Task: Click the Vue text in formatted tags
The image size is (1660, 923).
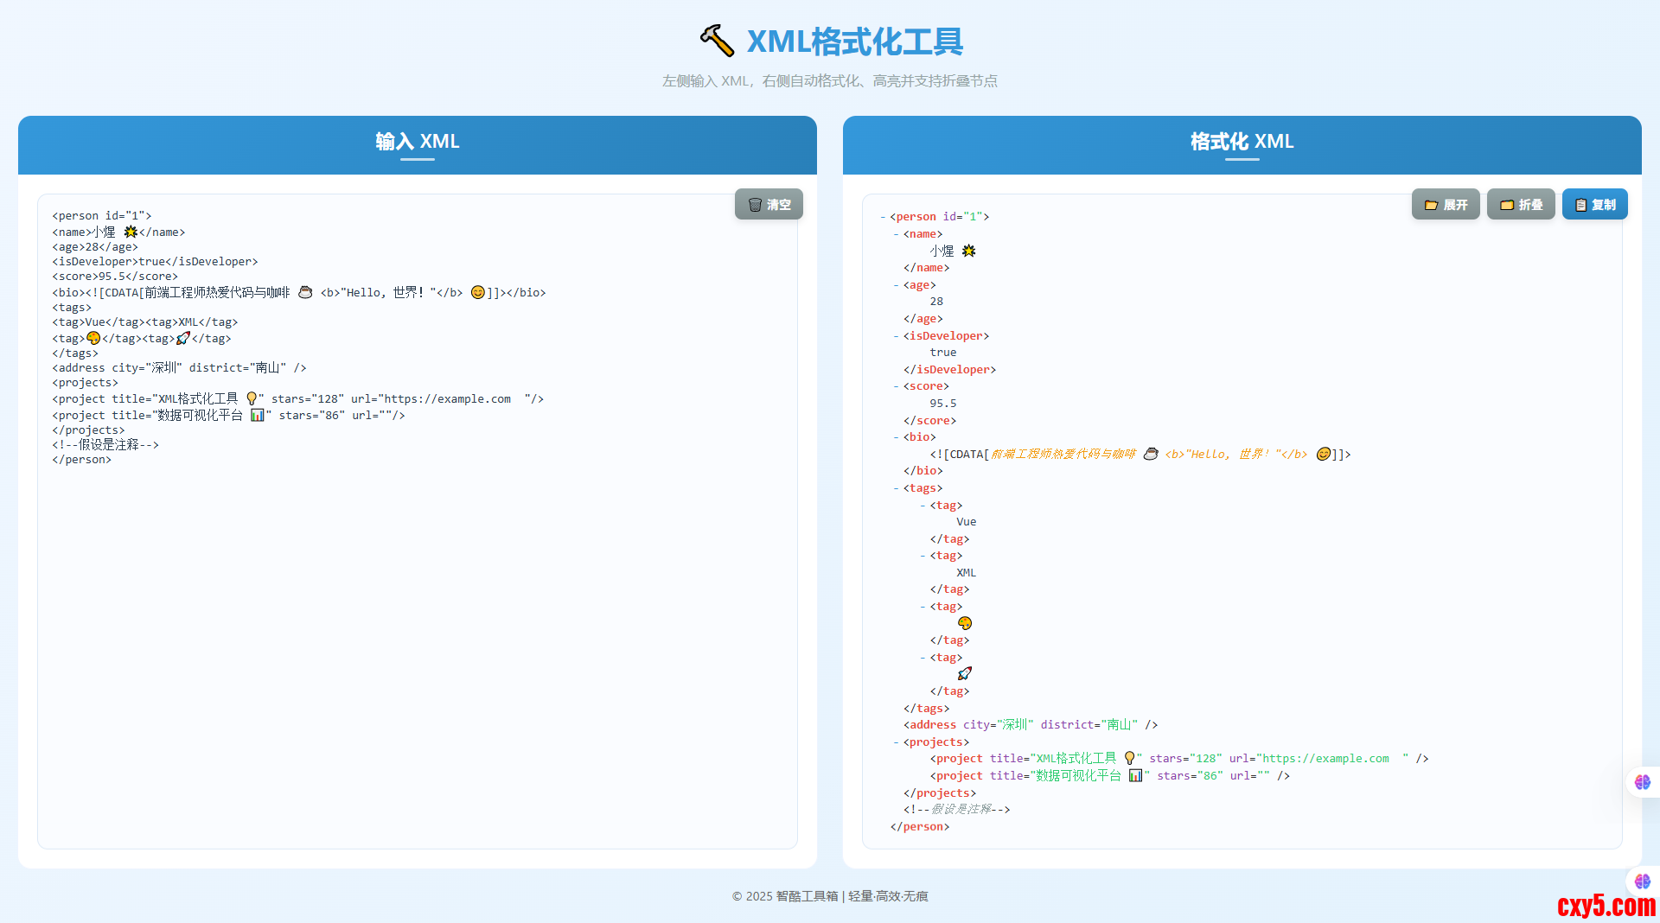Action: 967,522
